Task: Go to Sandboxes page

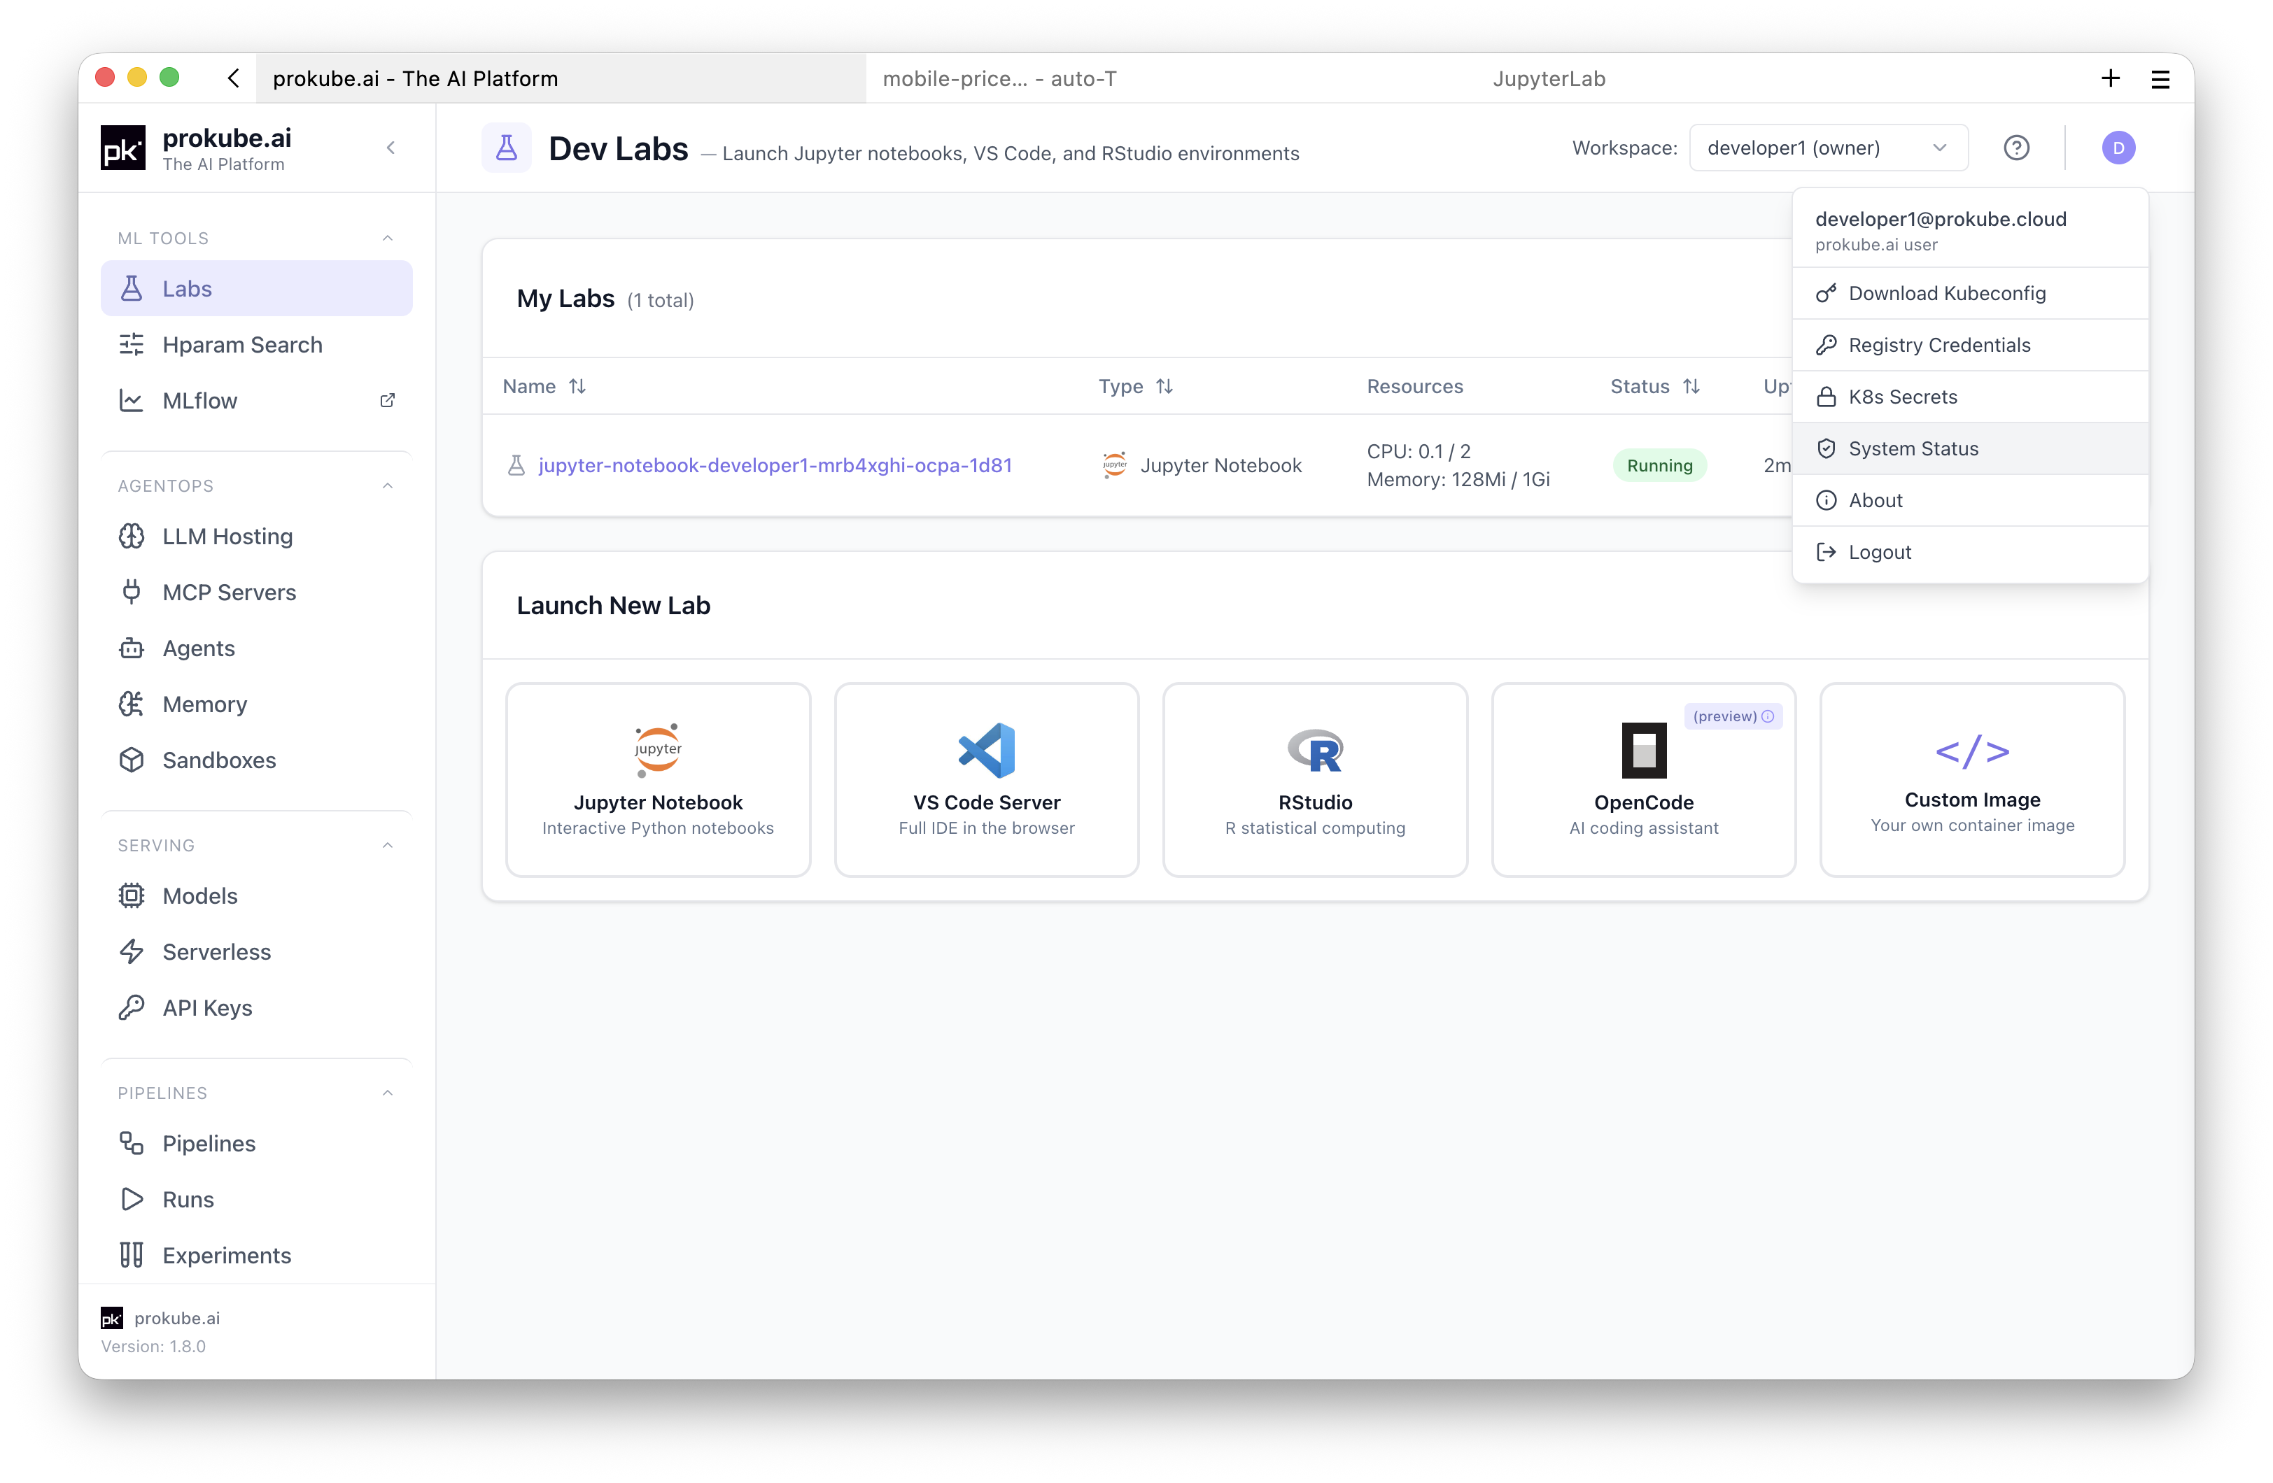Action: click(257, 761)
